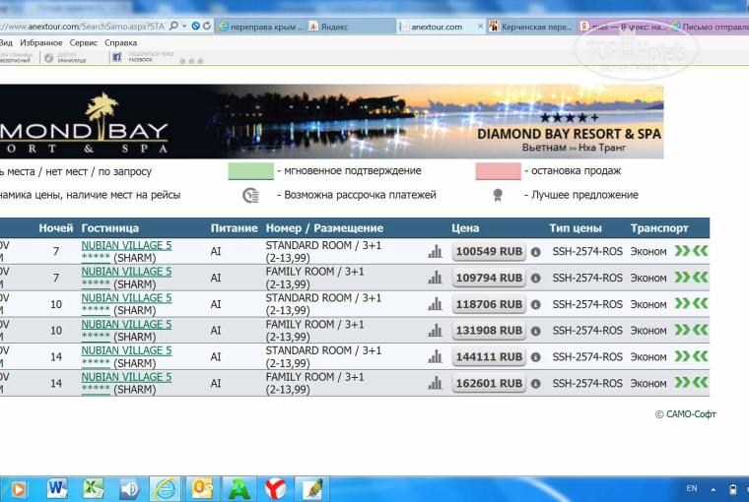Image resolution: width=749 pixels, height=502 pixels.
Task: Open Excel from the taskbar
Action: click(x=94, y=489)
